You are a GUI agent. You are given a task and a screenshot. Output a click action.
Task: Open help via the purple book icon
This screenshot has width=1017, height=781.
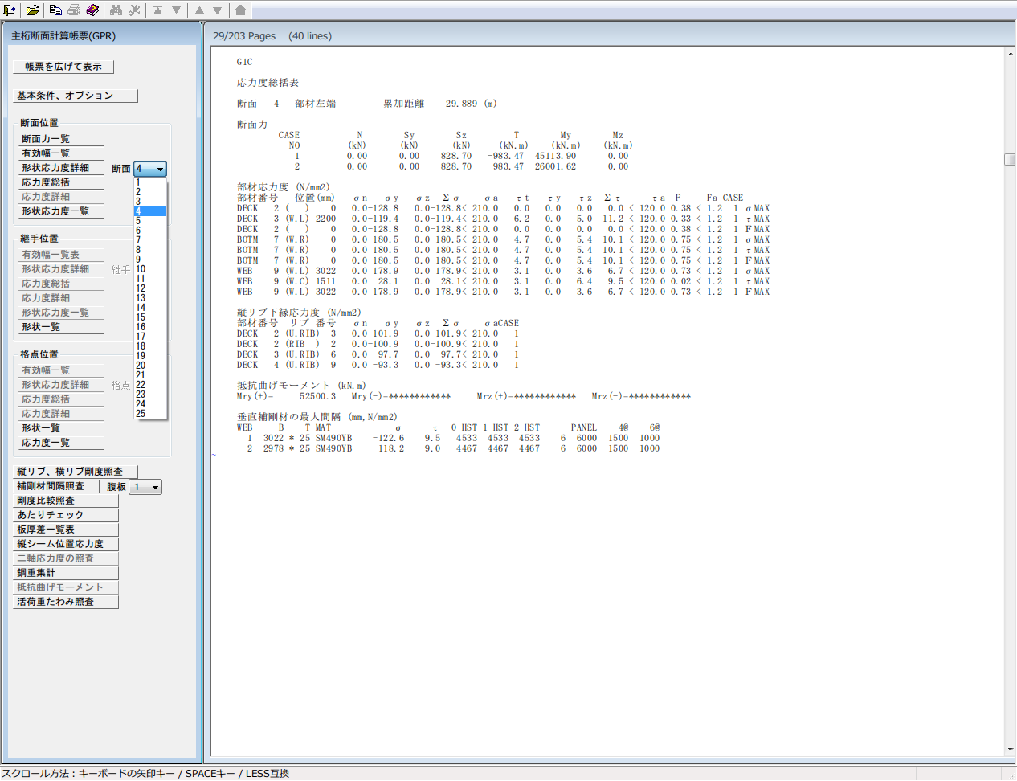pos(92,10)
